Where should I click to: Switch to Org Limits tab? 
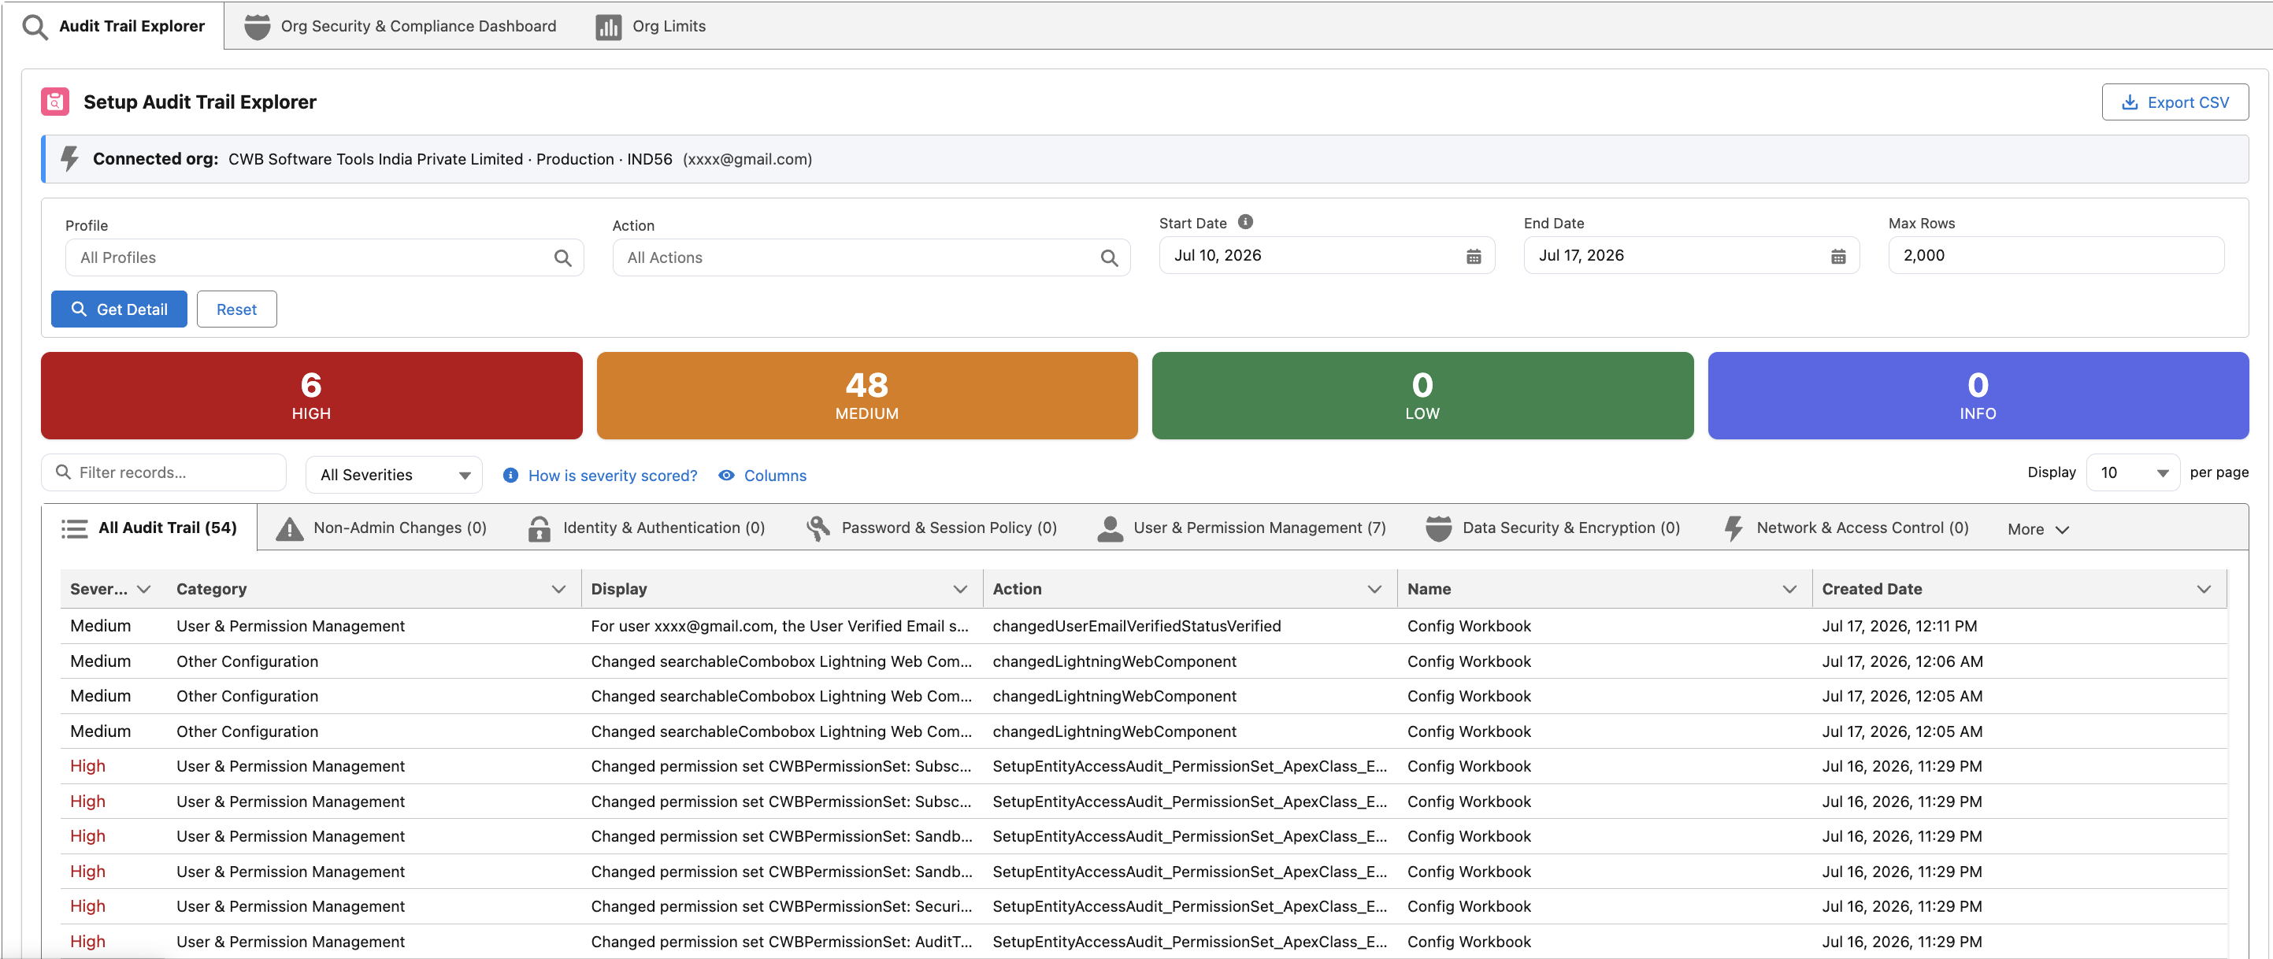[x=651, y=27]
